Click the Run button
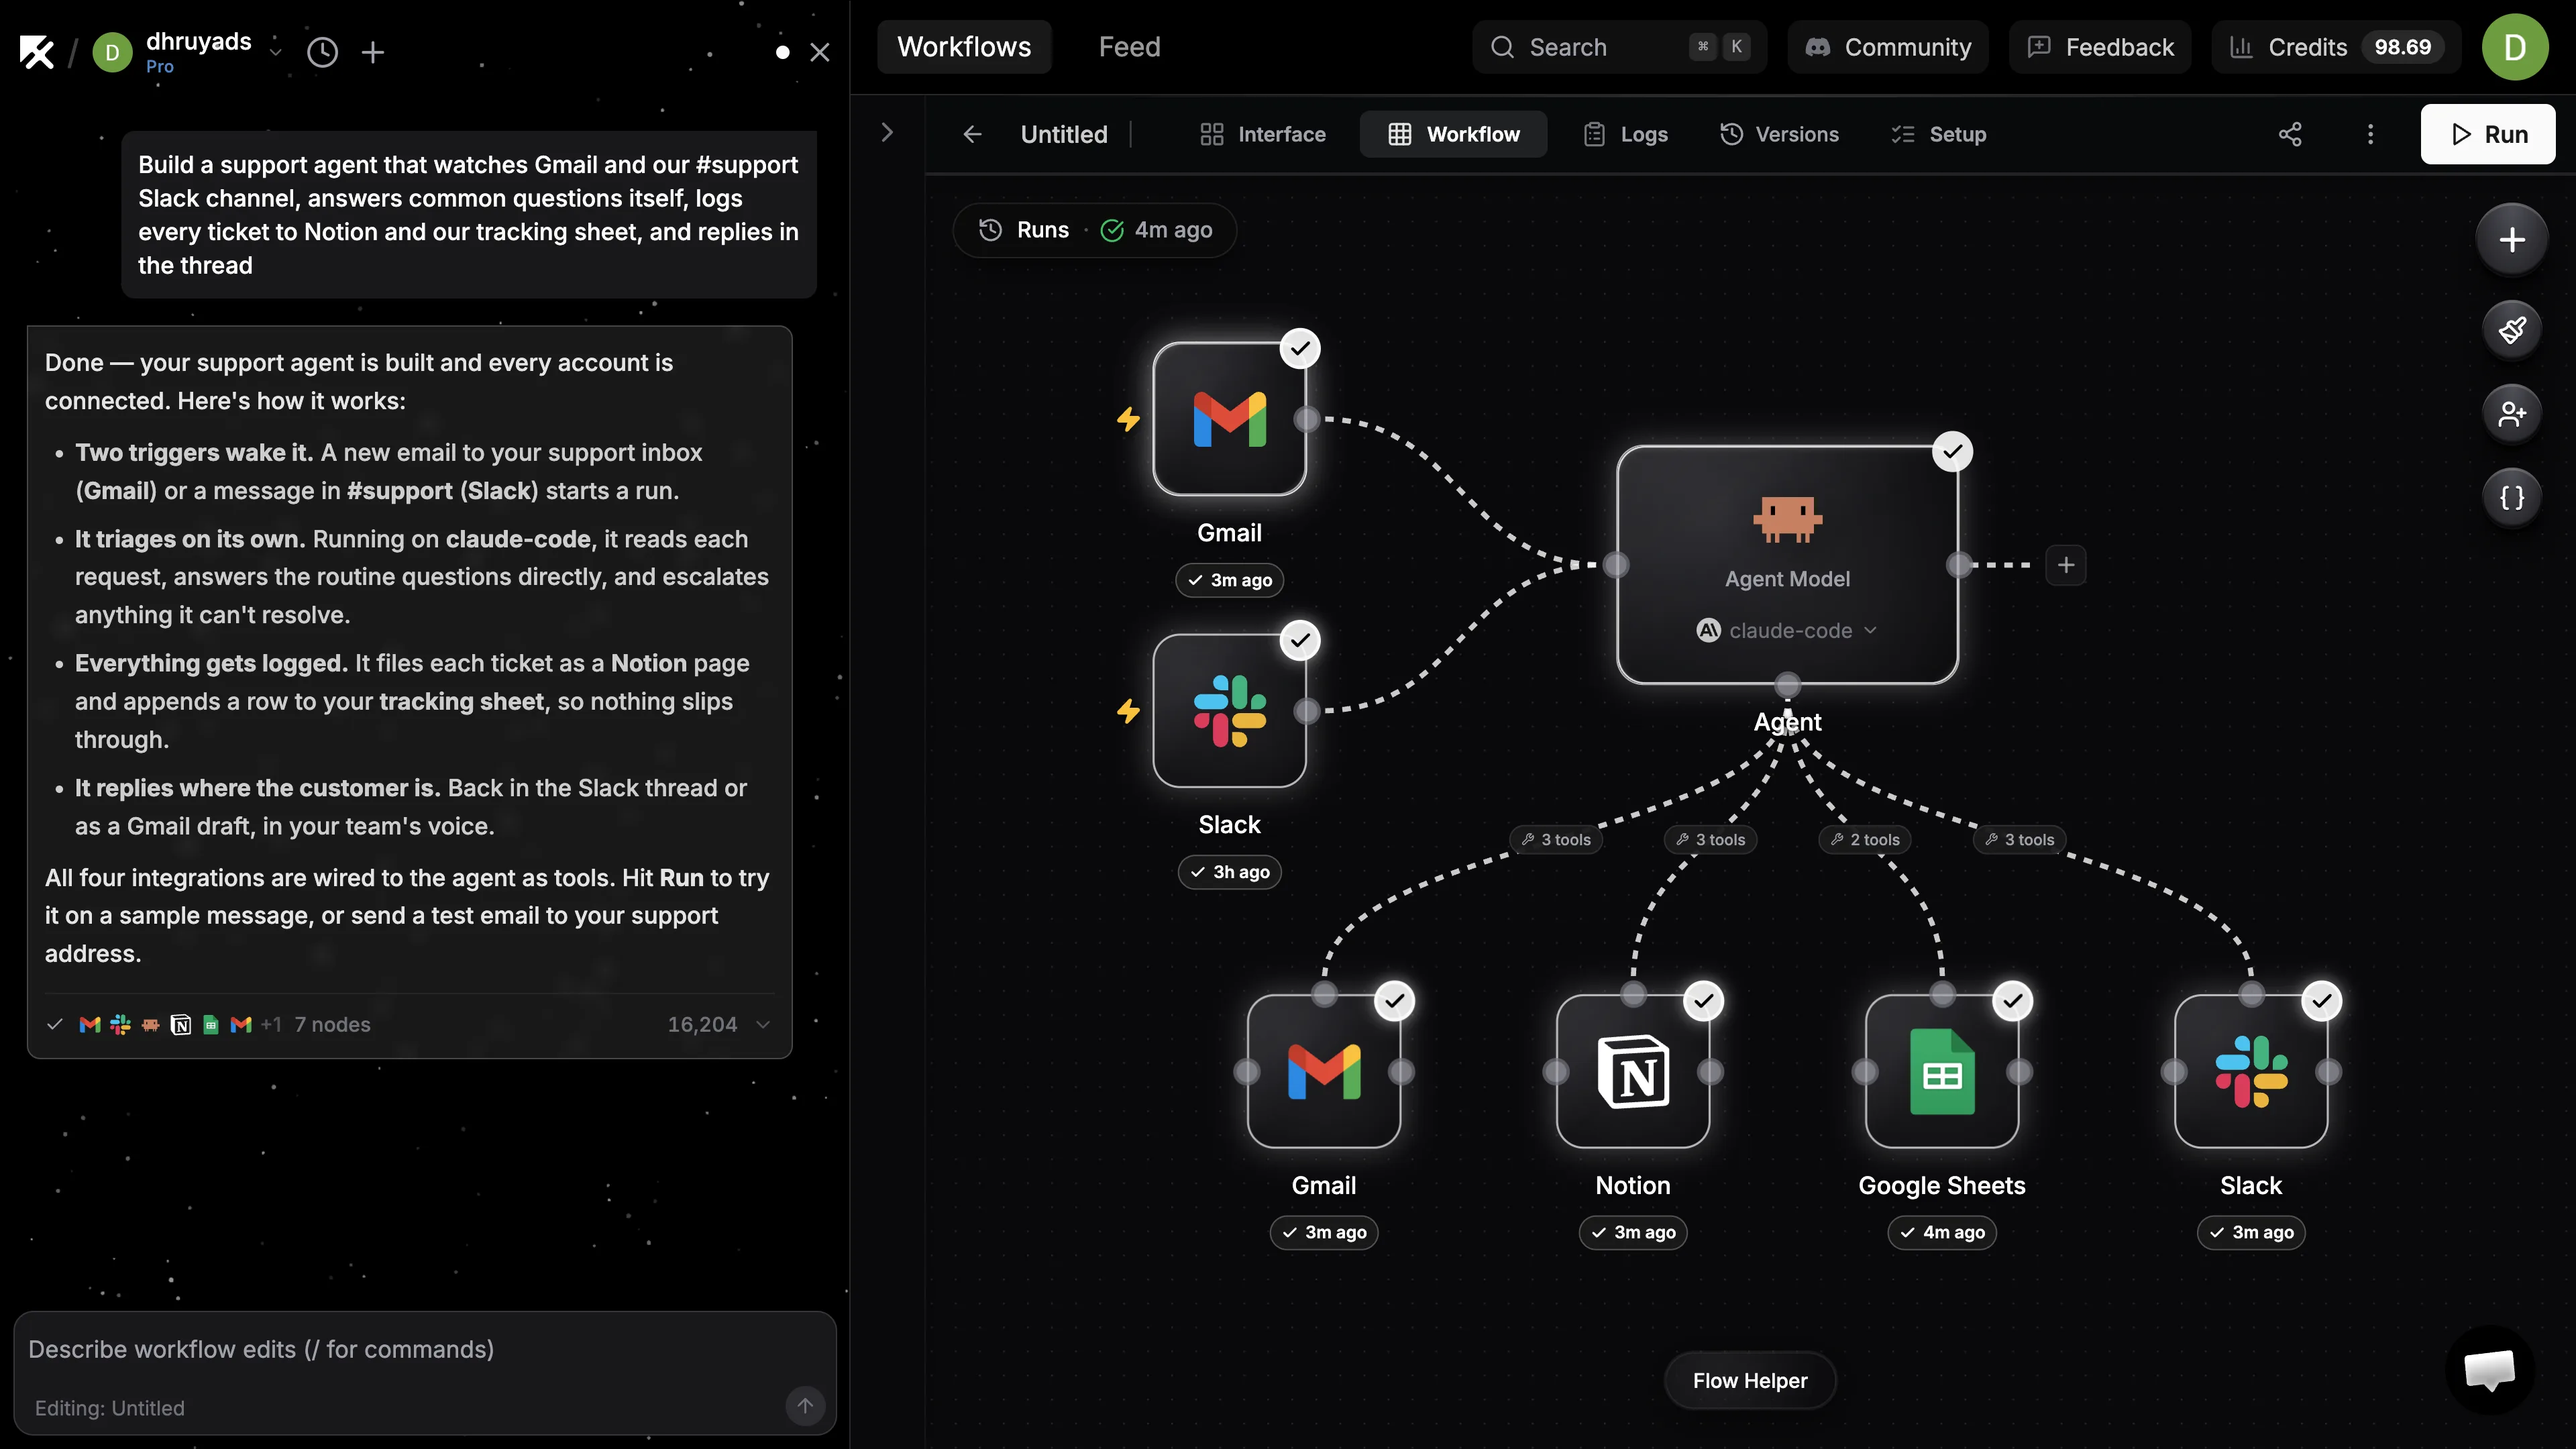This screenshot has height=1449, width=2576. click(2487, 134)
